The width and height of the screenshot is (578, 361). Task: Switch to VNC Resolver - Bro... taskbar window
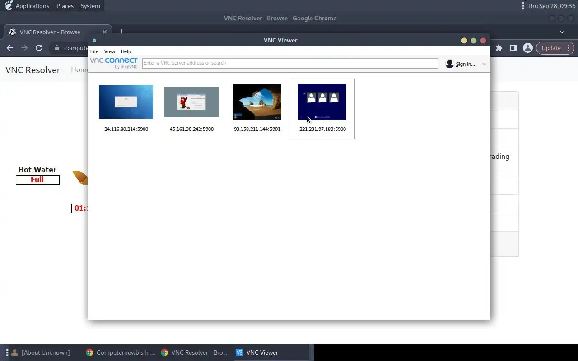[x=196, y=352]
